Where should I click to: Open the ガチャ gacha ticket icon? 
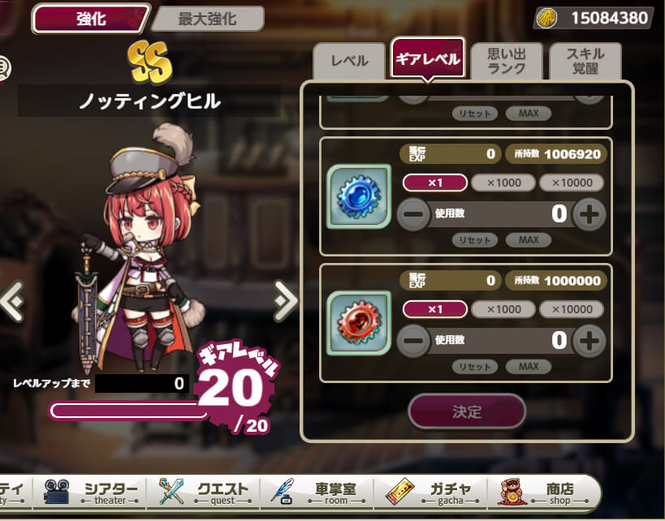coord(399,492)
